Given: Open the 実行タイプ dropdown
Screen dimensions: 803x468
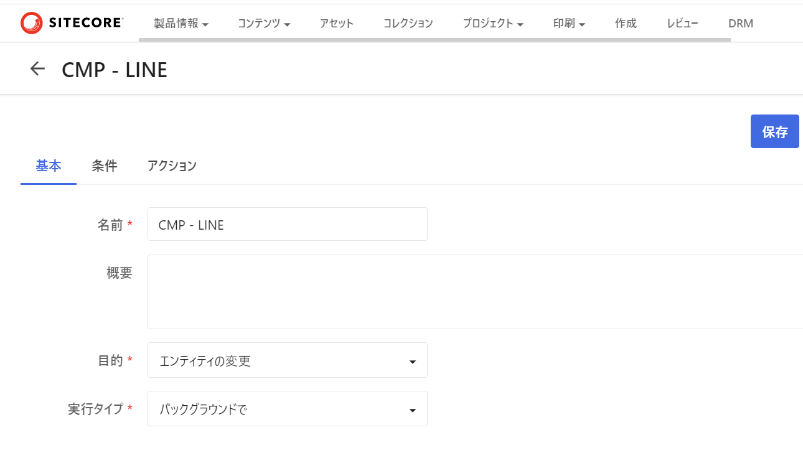Looking at the screenshot, I should (x=288, y=408).
